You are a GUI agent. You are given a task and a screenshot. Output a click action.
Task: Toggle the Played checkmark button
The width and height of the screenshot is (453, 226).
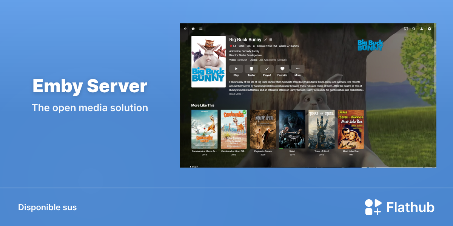coord(267,69)
